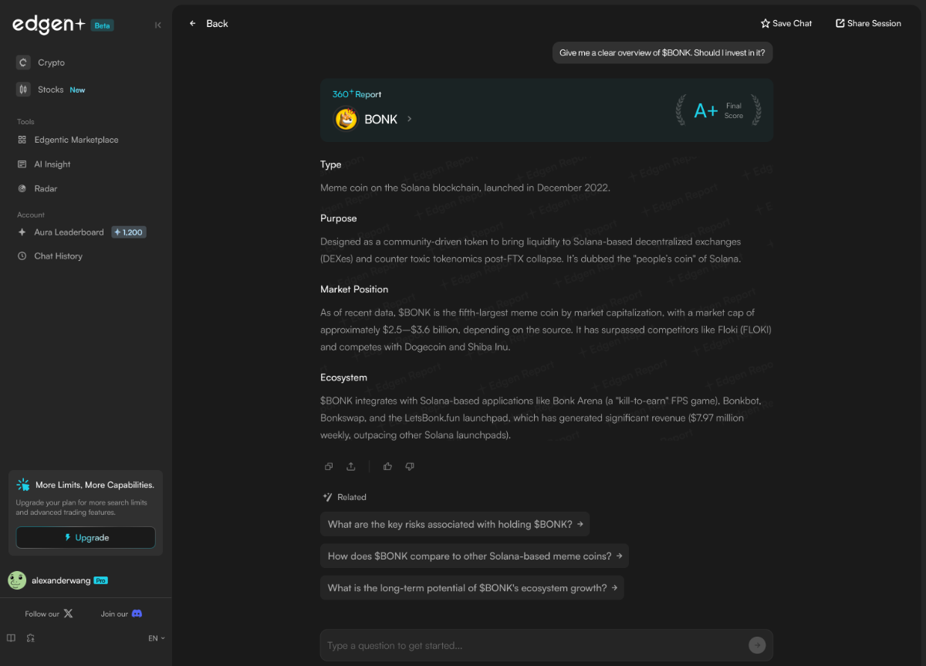Follow on X icon
The width and height of the screenshot is (926, 666).
click(x=68, y=614)
